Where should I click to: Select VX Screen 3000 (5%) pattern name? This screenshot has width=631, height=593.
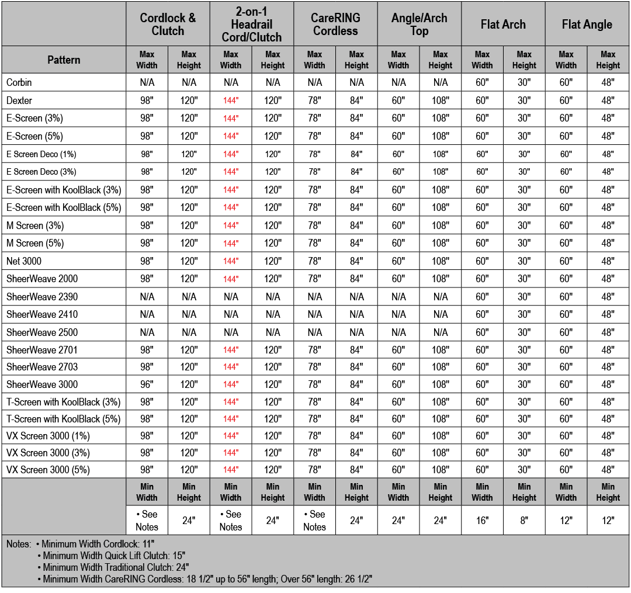(48, 470)
